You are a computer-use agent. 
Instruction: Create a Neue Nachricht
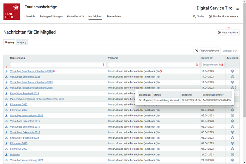[x=228, y=32]
